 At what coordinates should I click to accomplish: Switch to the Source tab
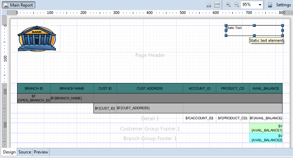[25, 152]
